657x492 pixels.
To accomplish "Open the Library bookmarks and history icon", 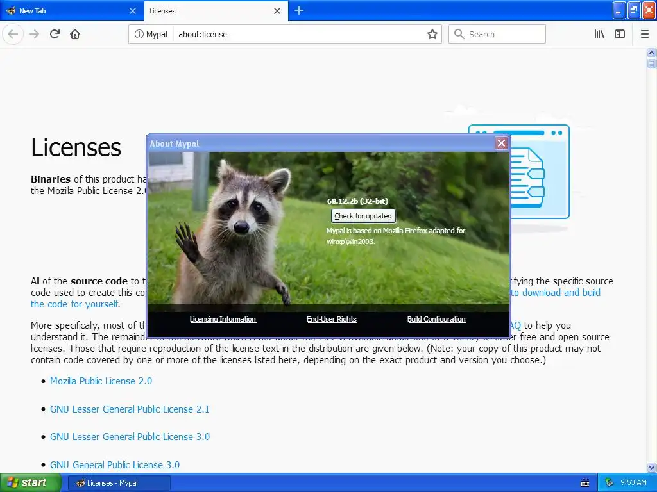I will pyautogui.click(x=599, y=34).
